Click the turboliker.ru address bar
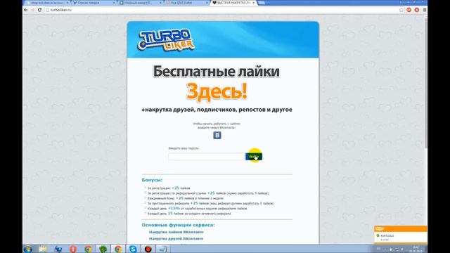This screenshot has height=253, width=450. [221, 10]
